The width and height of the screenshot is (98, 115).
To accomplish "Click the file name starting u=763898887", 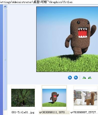I will click(x=84, y=112).
